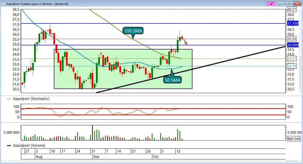Viewport: 303px width, 164px height.
Task: Select the Аэрофлот [Stochastic] legend label
Action: click(31, 99)
